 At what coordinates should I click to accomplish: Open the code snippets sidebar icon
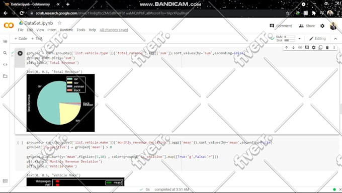click(5, 64)
